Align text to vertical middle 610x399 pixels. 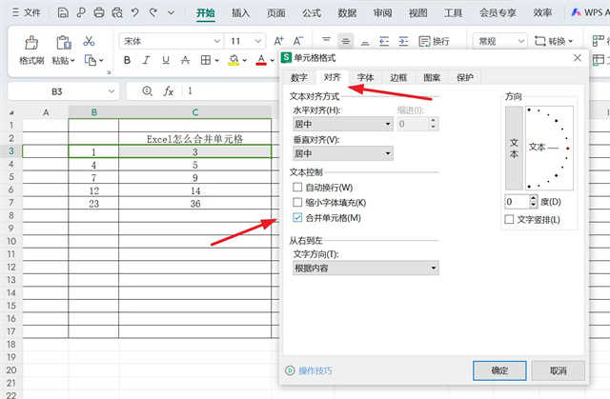(x=345, y=41)
